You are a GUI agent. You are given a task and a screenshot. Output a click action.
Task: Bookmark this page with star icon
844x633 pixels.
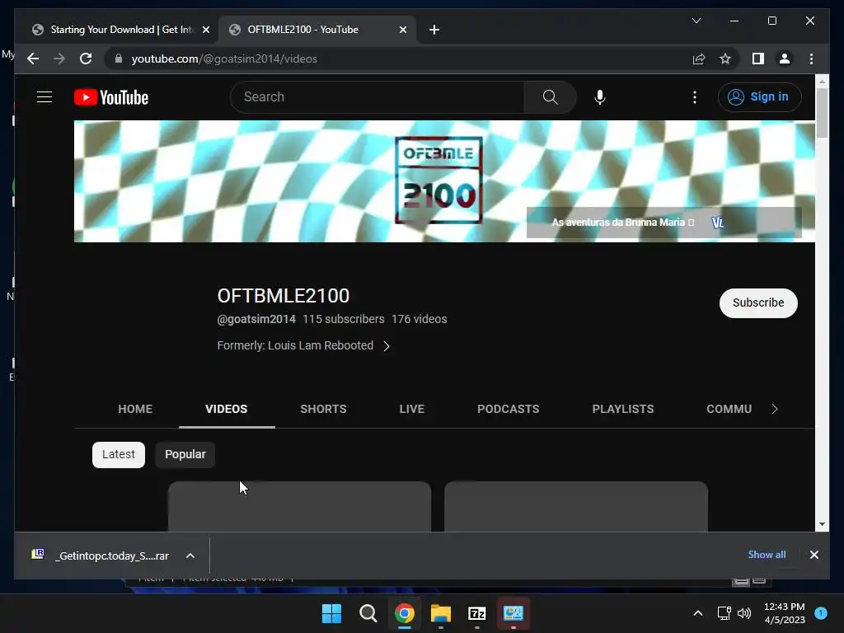point(725,59)
